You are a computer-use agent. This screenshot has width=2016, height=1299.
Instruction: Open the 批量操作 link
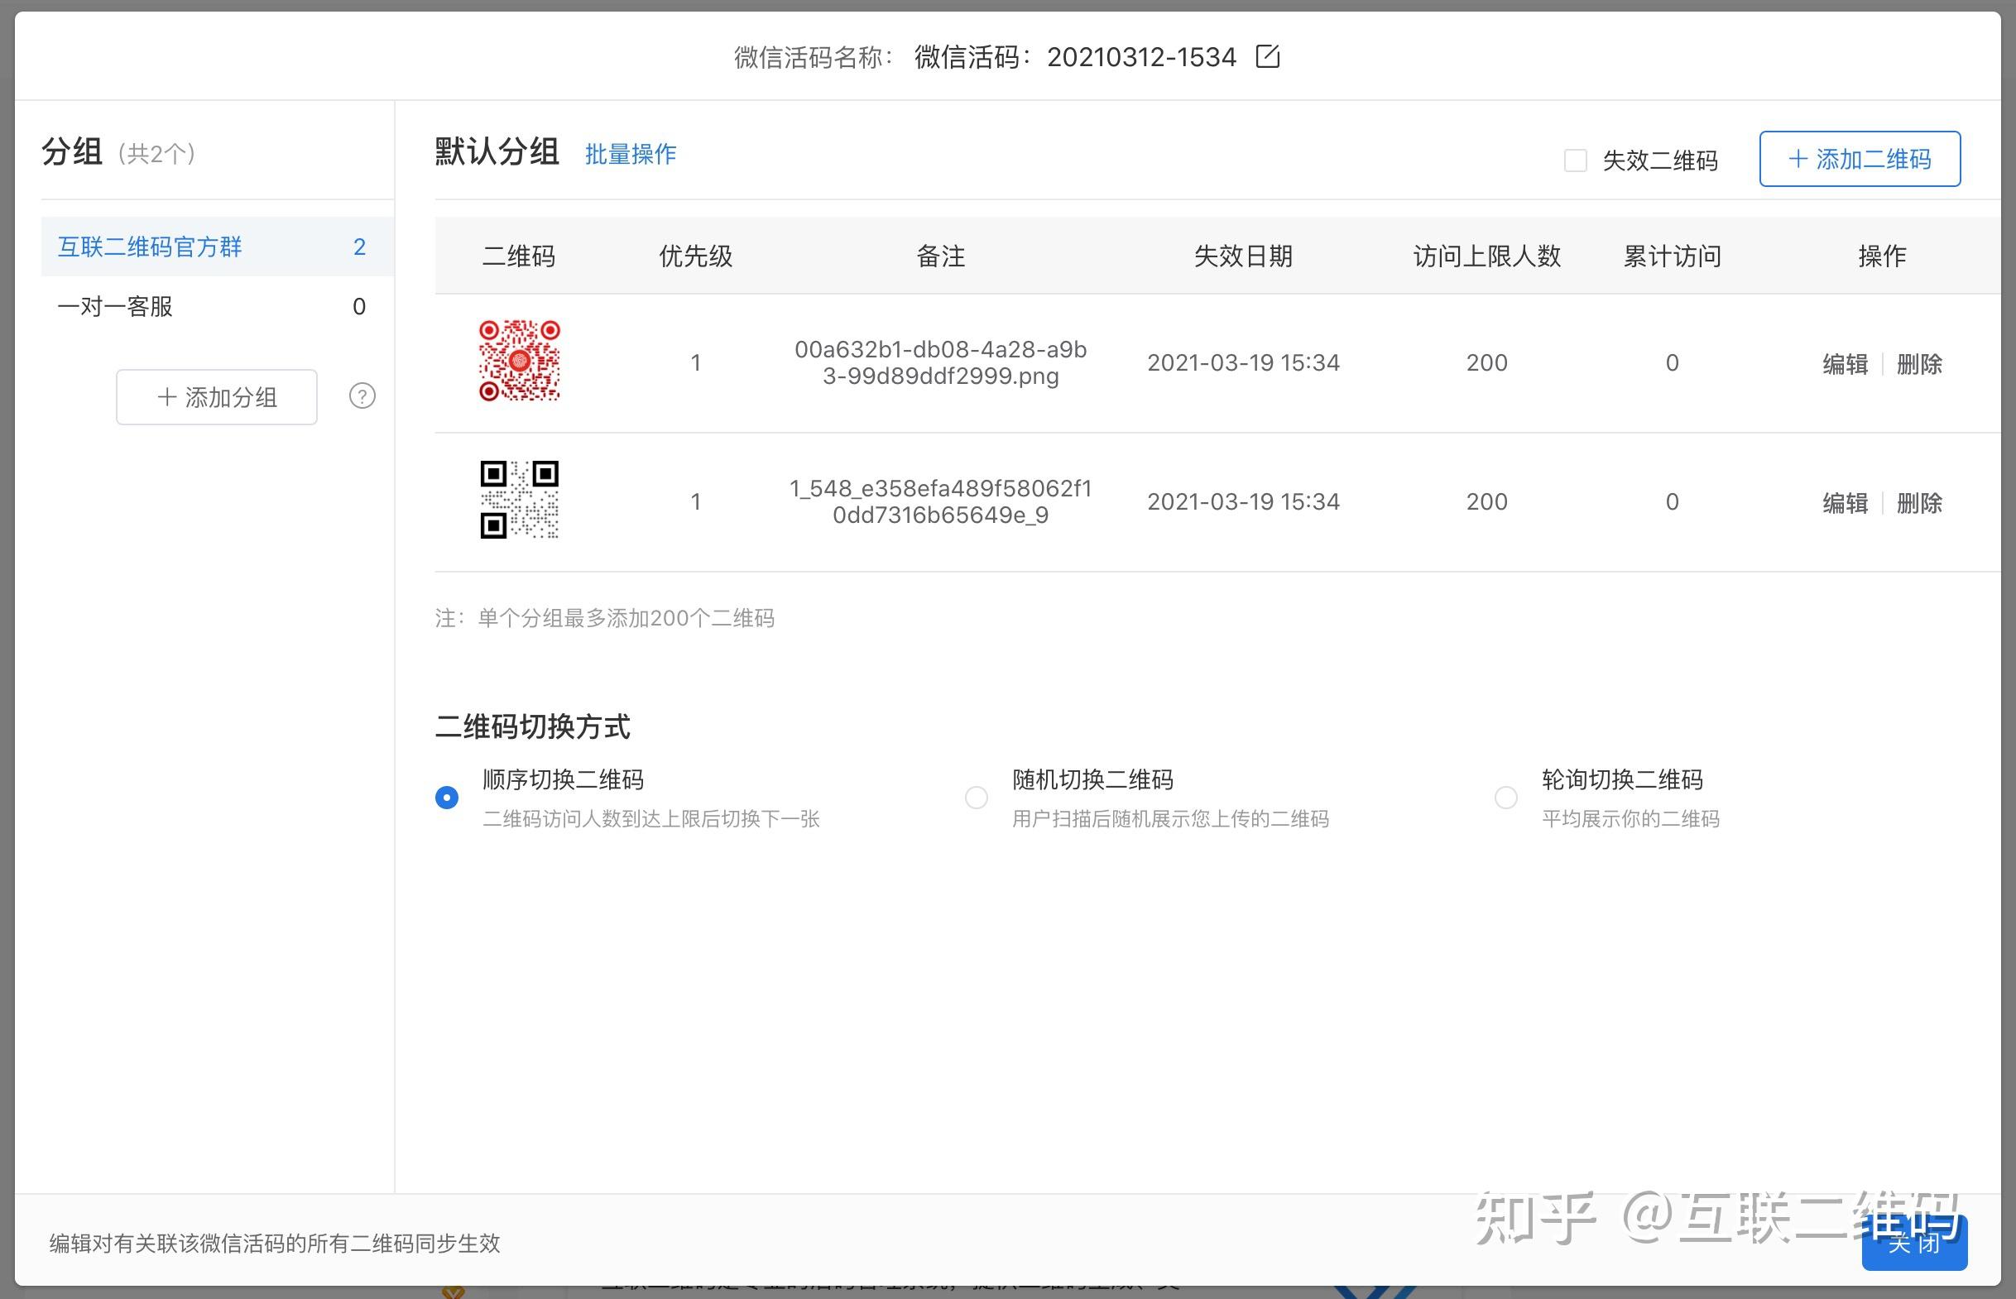pyautogui.click(x=630, y=155)
